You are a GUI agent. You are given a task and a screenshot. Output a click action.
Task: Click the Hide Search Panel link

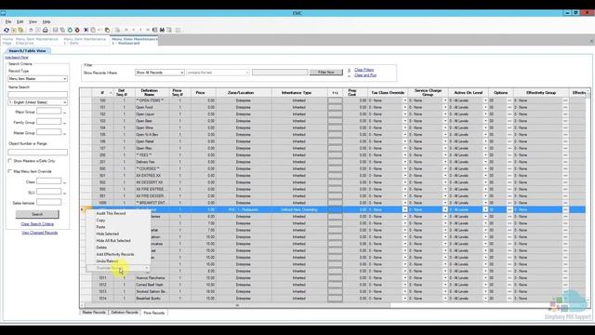pyautogui.click(x=17, y=58)
